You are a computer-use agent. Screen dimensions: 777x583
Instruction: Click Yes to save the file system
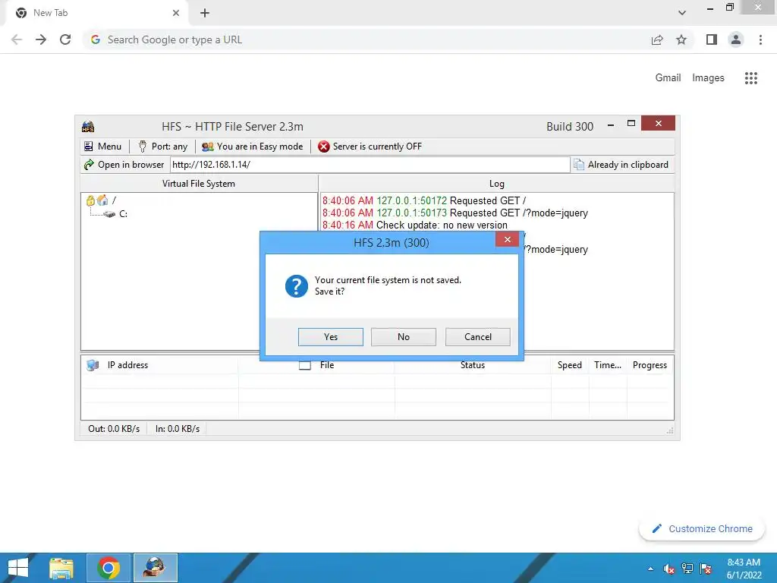click(331, 337)
